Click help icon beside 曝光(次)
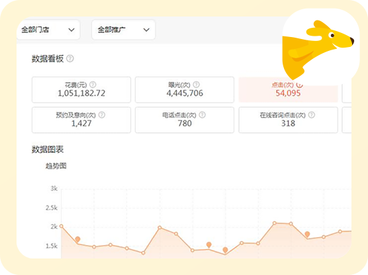 click(196, 85)
